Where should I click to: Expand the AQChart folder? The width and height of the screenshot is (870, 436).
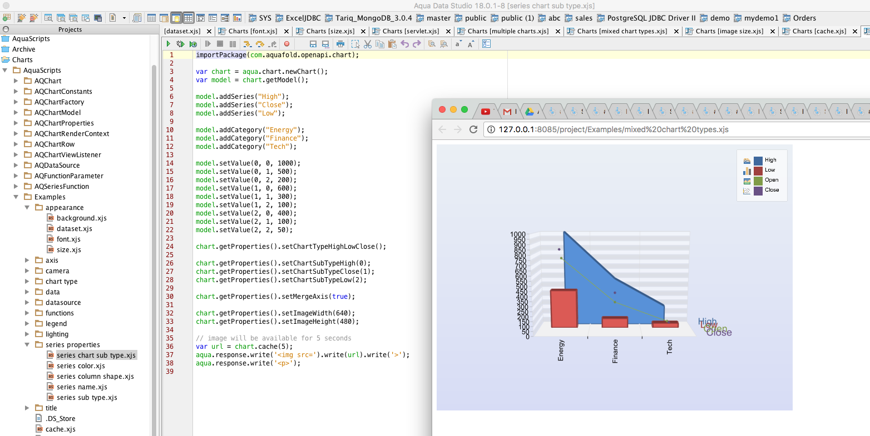coord(16,81)
